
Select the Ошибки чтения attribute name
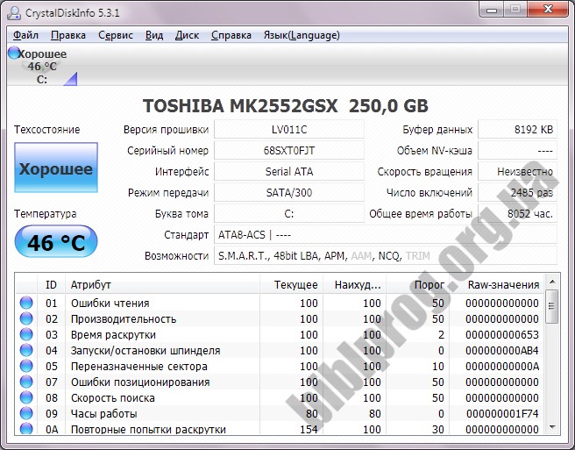pos(110,304)
